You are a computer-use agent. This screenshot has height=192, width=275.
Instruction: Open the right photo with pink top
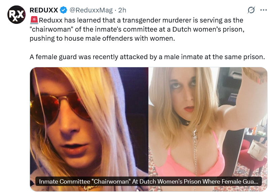click(208, 129)
